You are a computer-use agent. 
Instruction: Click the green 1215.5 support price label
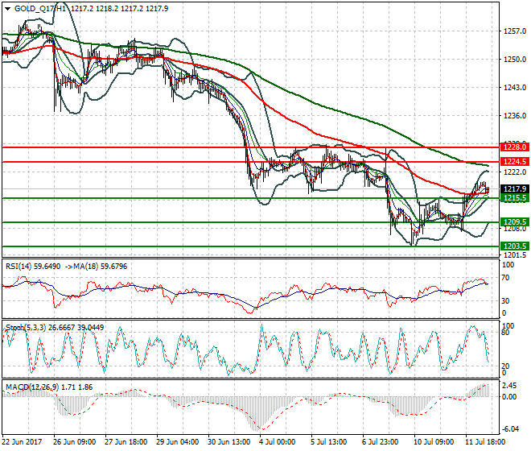point(514,198)
